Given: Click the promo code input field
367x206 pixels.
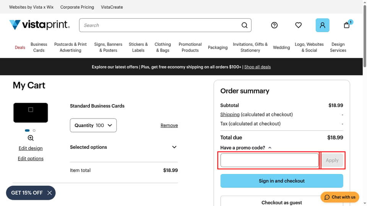Looking at the screenshot, I should pos(270,160).
